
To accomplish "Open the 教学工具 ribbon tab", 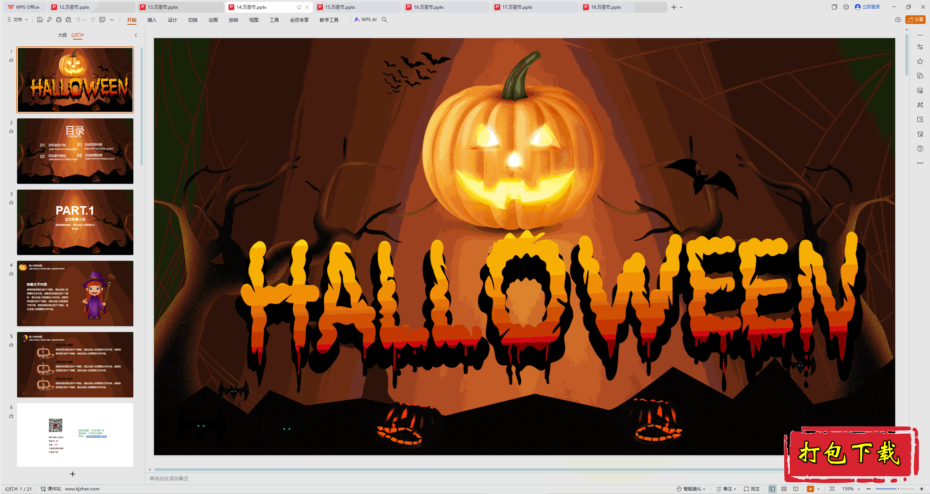I will 329,20.
